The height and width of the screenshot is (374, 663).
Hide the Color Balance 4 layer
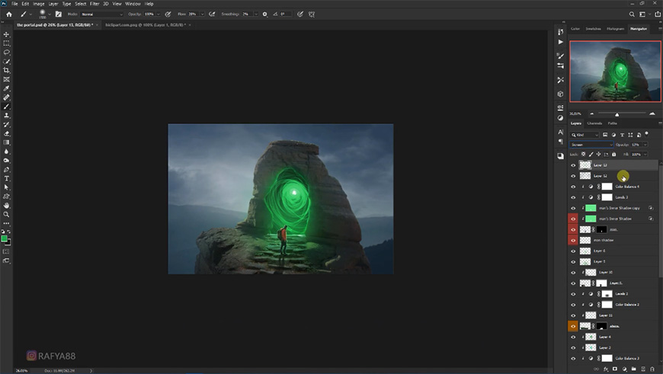coord(573,187)
